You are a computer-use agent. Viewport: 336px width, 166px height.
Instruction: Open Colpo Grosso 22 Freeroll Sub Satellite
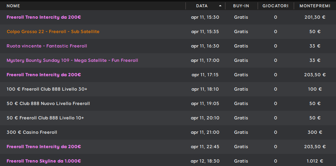click(53, 31)
